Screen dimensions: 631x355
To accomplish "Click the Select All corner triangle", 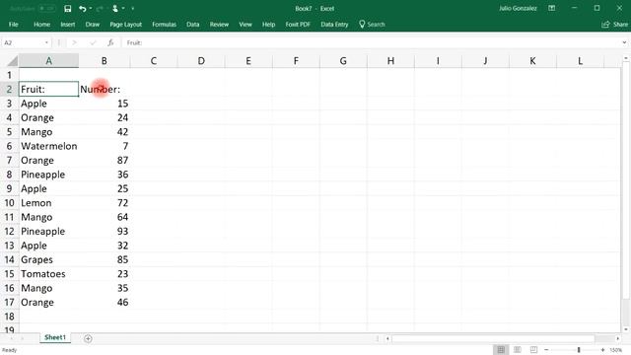I will tap(13, 61).
